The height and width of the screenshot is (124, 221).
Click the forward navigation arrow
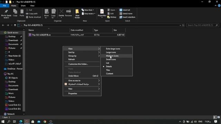tap(8, 25)
